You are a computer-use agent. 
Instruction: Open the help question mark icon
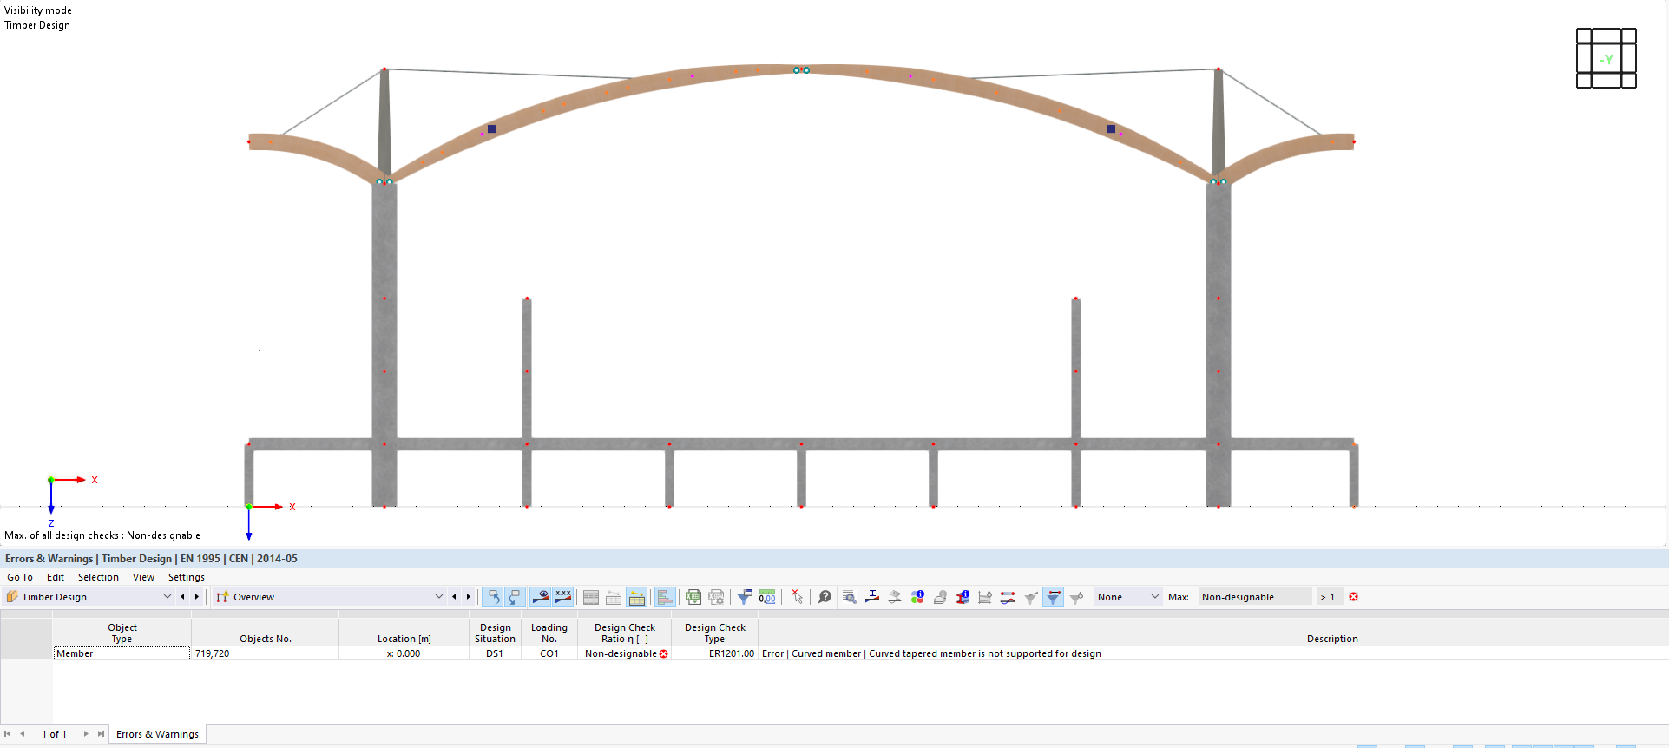coord(825,597)
